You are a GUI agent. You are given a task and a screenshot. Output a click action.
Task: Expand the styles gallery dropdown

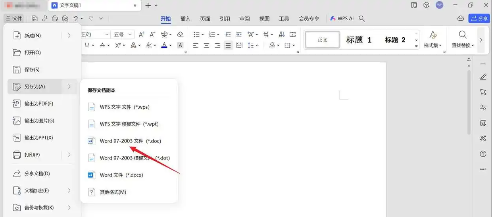[x=416, y=46]
